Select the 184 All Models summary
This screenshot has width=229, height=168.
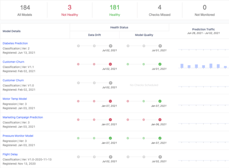[x=25, y=10]
